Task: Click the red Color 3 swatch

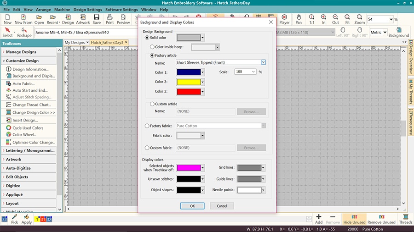Action: click(x=189, y=92)
